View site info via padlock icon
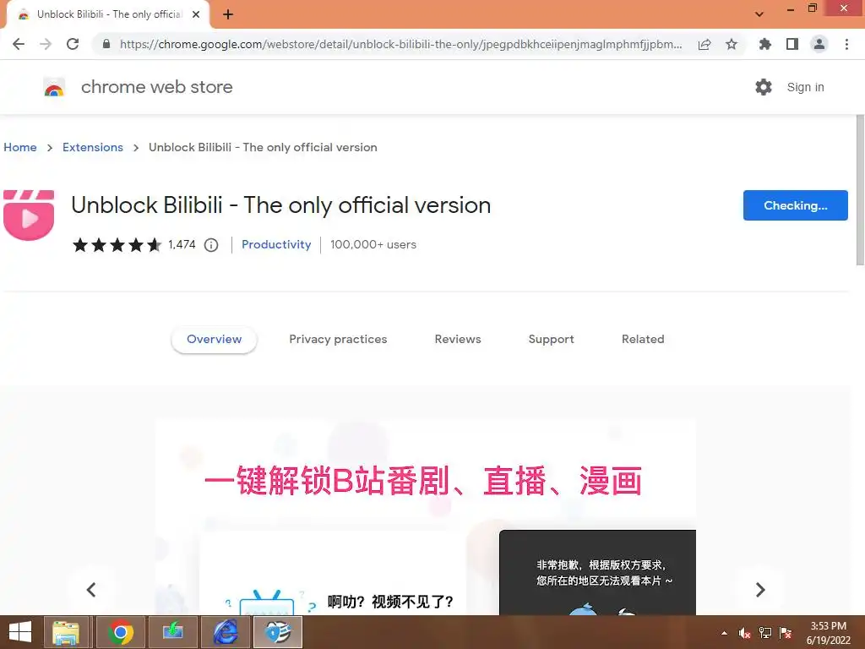Viewport: 865px width, 649px height. (x=106, y=44)
